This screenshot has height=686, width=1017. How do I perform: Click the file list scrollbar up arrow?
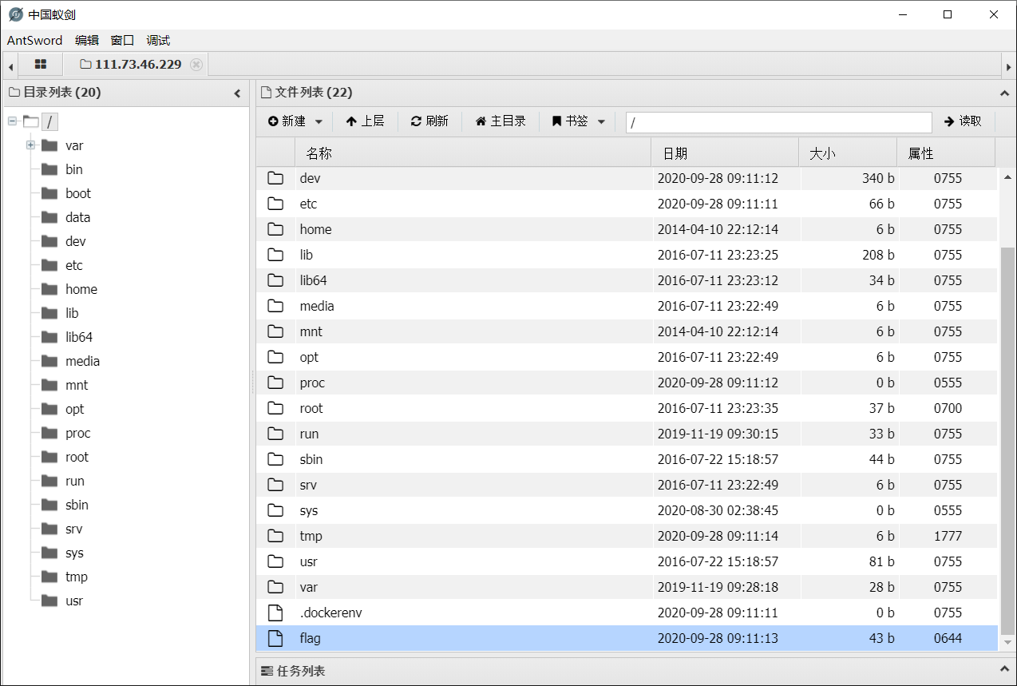point(1007,176)
